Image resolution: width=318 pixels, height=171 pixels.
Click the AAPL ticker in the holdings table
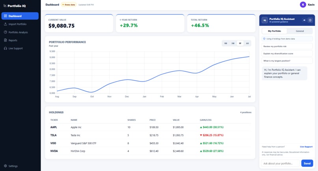click(54, 127)
